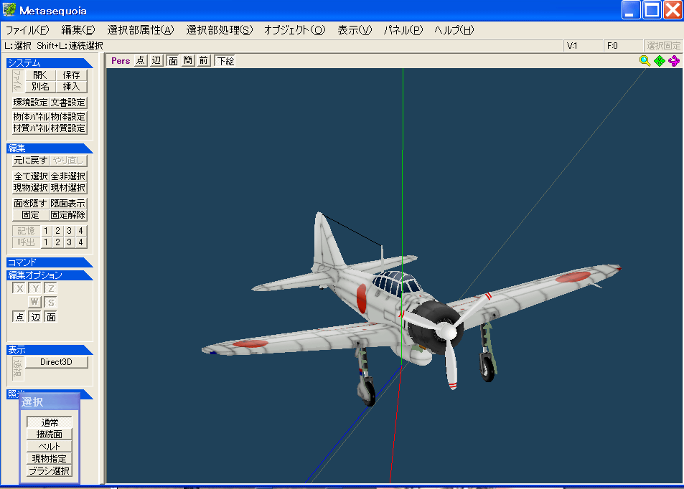Screen dimensions: 684x489
Task: Open the ファイル(F) menu
Action: point(27,30)
